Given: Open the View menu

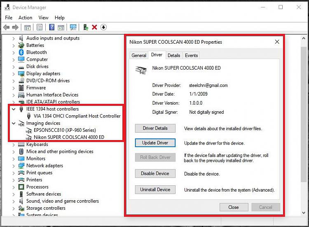Looking at the screenshot, I should [43, 18].
